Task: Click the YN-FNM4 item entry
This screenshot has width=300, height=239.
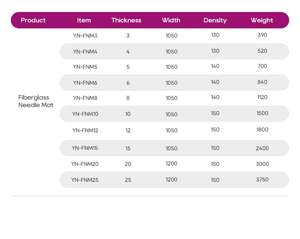Action: [85, 52]
